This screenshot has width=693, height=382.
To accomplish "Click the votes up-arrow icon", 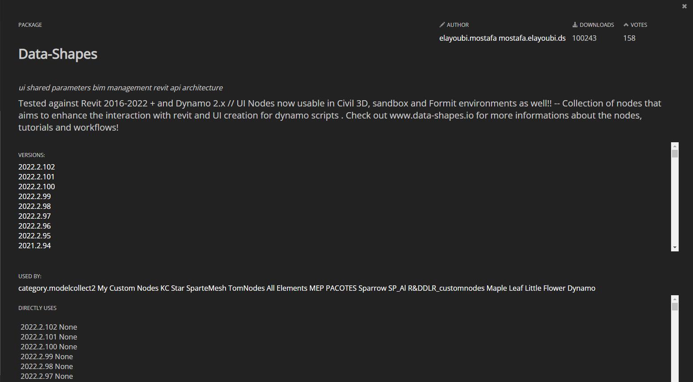I will pos(626,25).
